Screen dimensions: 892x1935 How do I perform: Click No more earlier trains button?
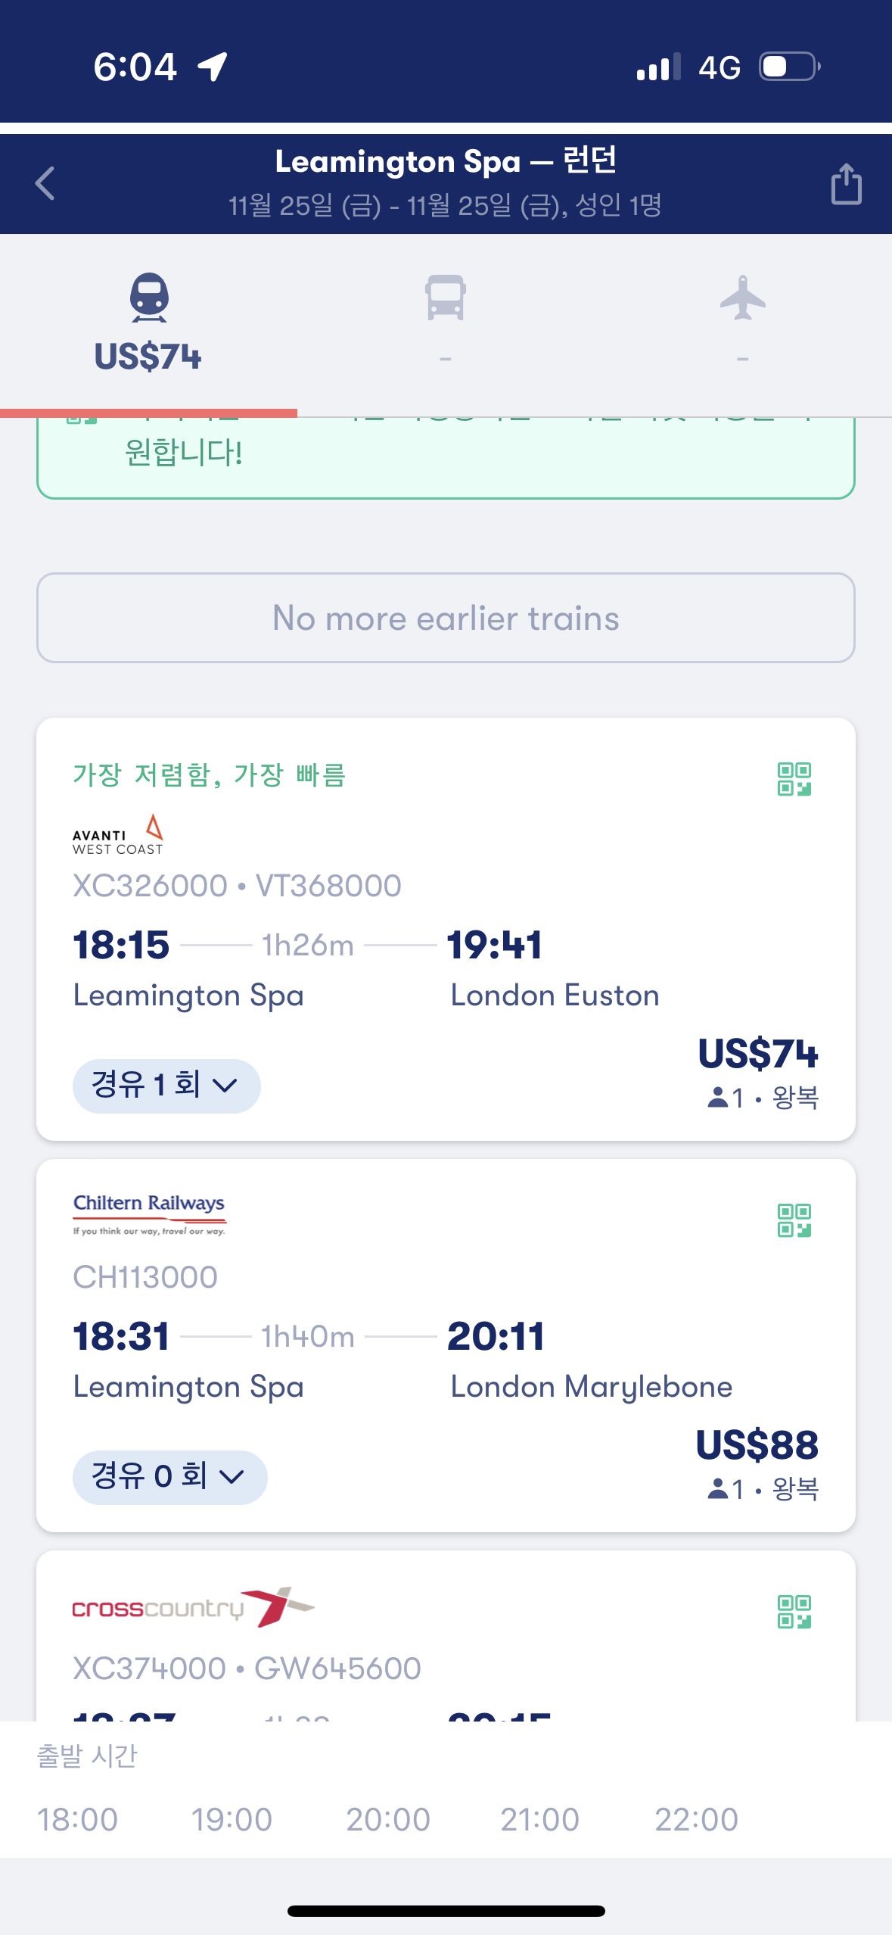click(446, 618)
